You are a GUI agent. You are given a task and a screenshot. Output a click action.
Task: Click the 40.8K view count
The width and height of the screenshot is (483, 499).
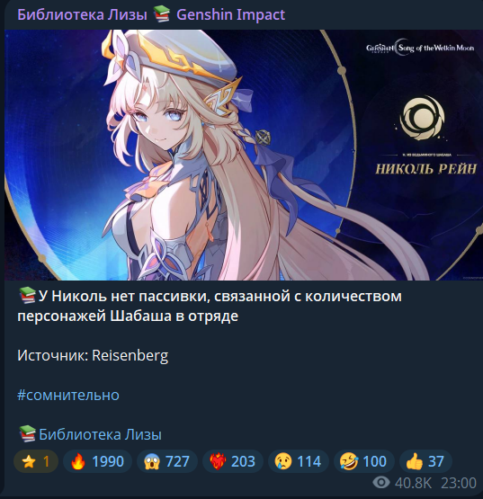[413, 483]
